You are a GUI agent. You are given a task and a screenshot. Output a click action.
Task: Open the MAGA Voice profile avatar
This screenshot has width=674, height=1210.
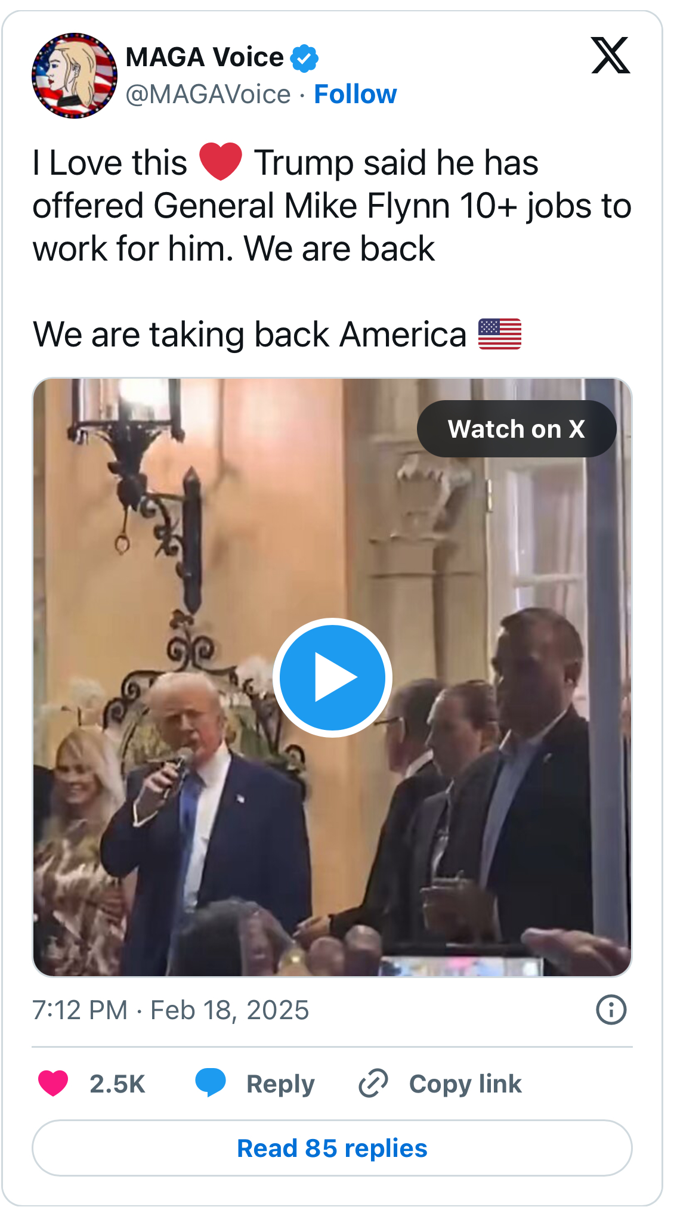click(75, 76)
